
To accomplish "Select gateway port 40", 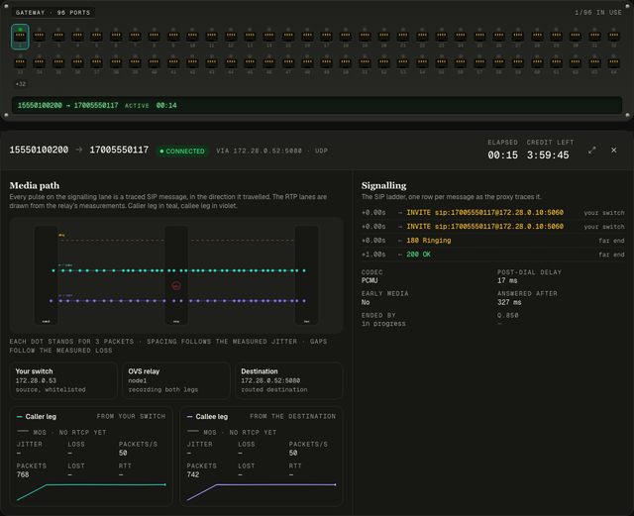I will [155, 64].
